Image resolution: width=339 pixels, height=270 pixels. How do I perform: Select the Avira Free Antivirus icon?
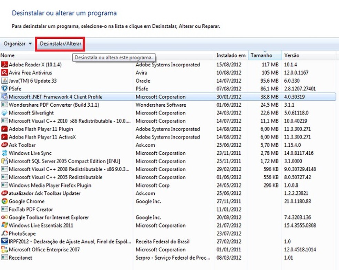click(4, 73)
